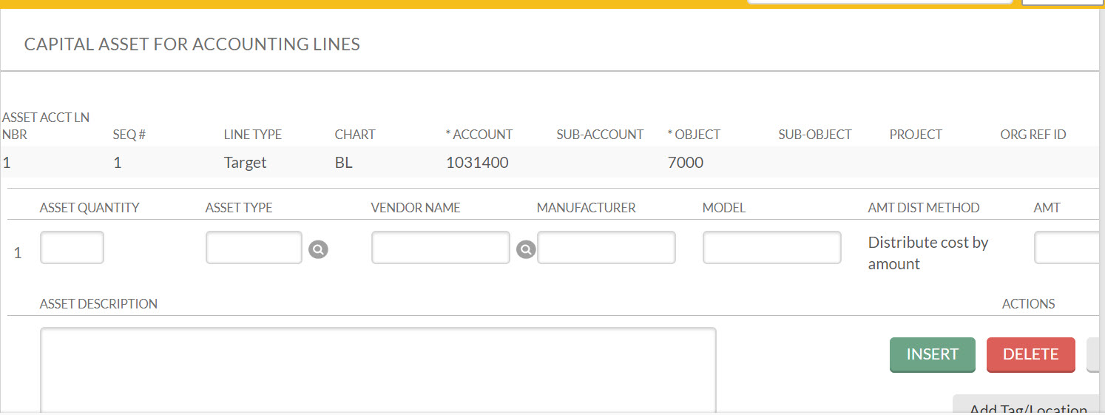
Task: Focus the Asset Type text box
Action: (254, 248)
